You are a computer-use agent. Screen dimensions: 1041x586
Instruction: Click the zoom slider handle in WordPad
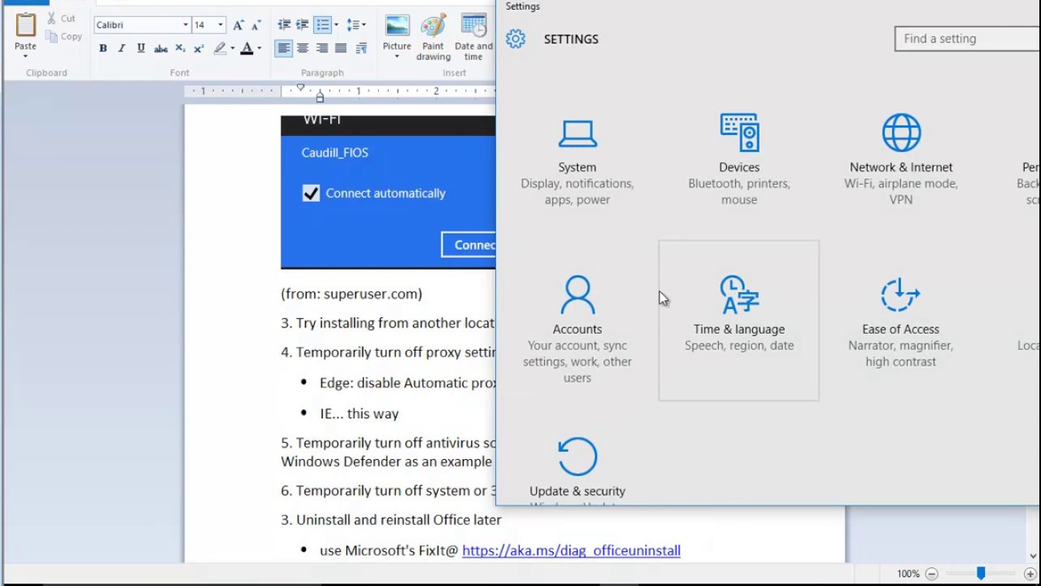point(981,574)
